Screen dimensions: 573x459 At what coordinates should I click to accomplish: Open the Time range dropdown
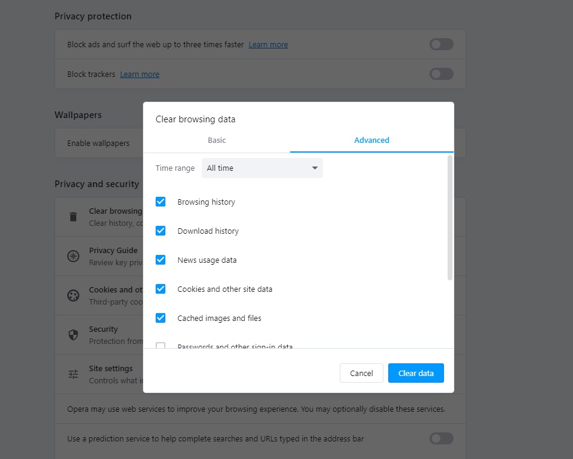point(262,168)
